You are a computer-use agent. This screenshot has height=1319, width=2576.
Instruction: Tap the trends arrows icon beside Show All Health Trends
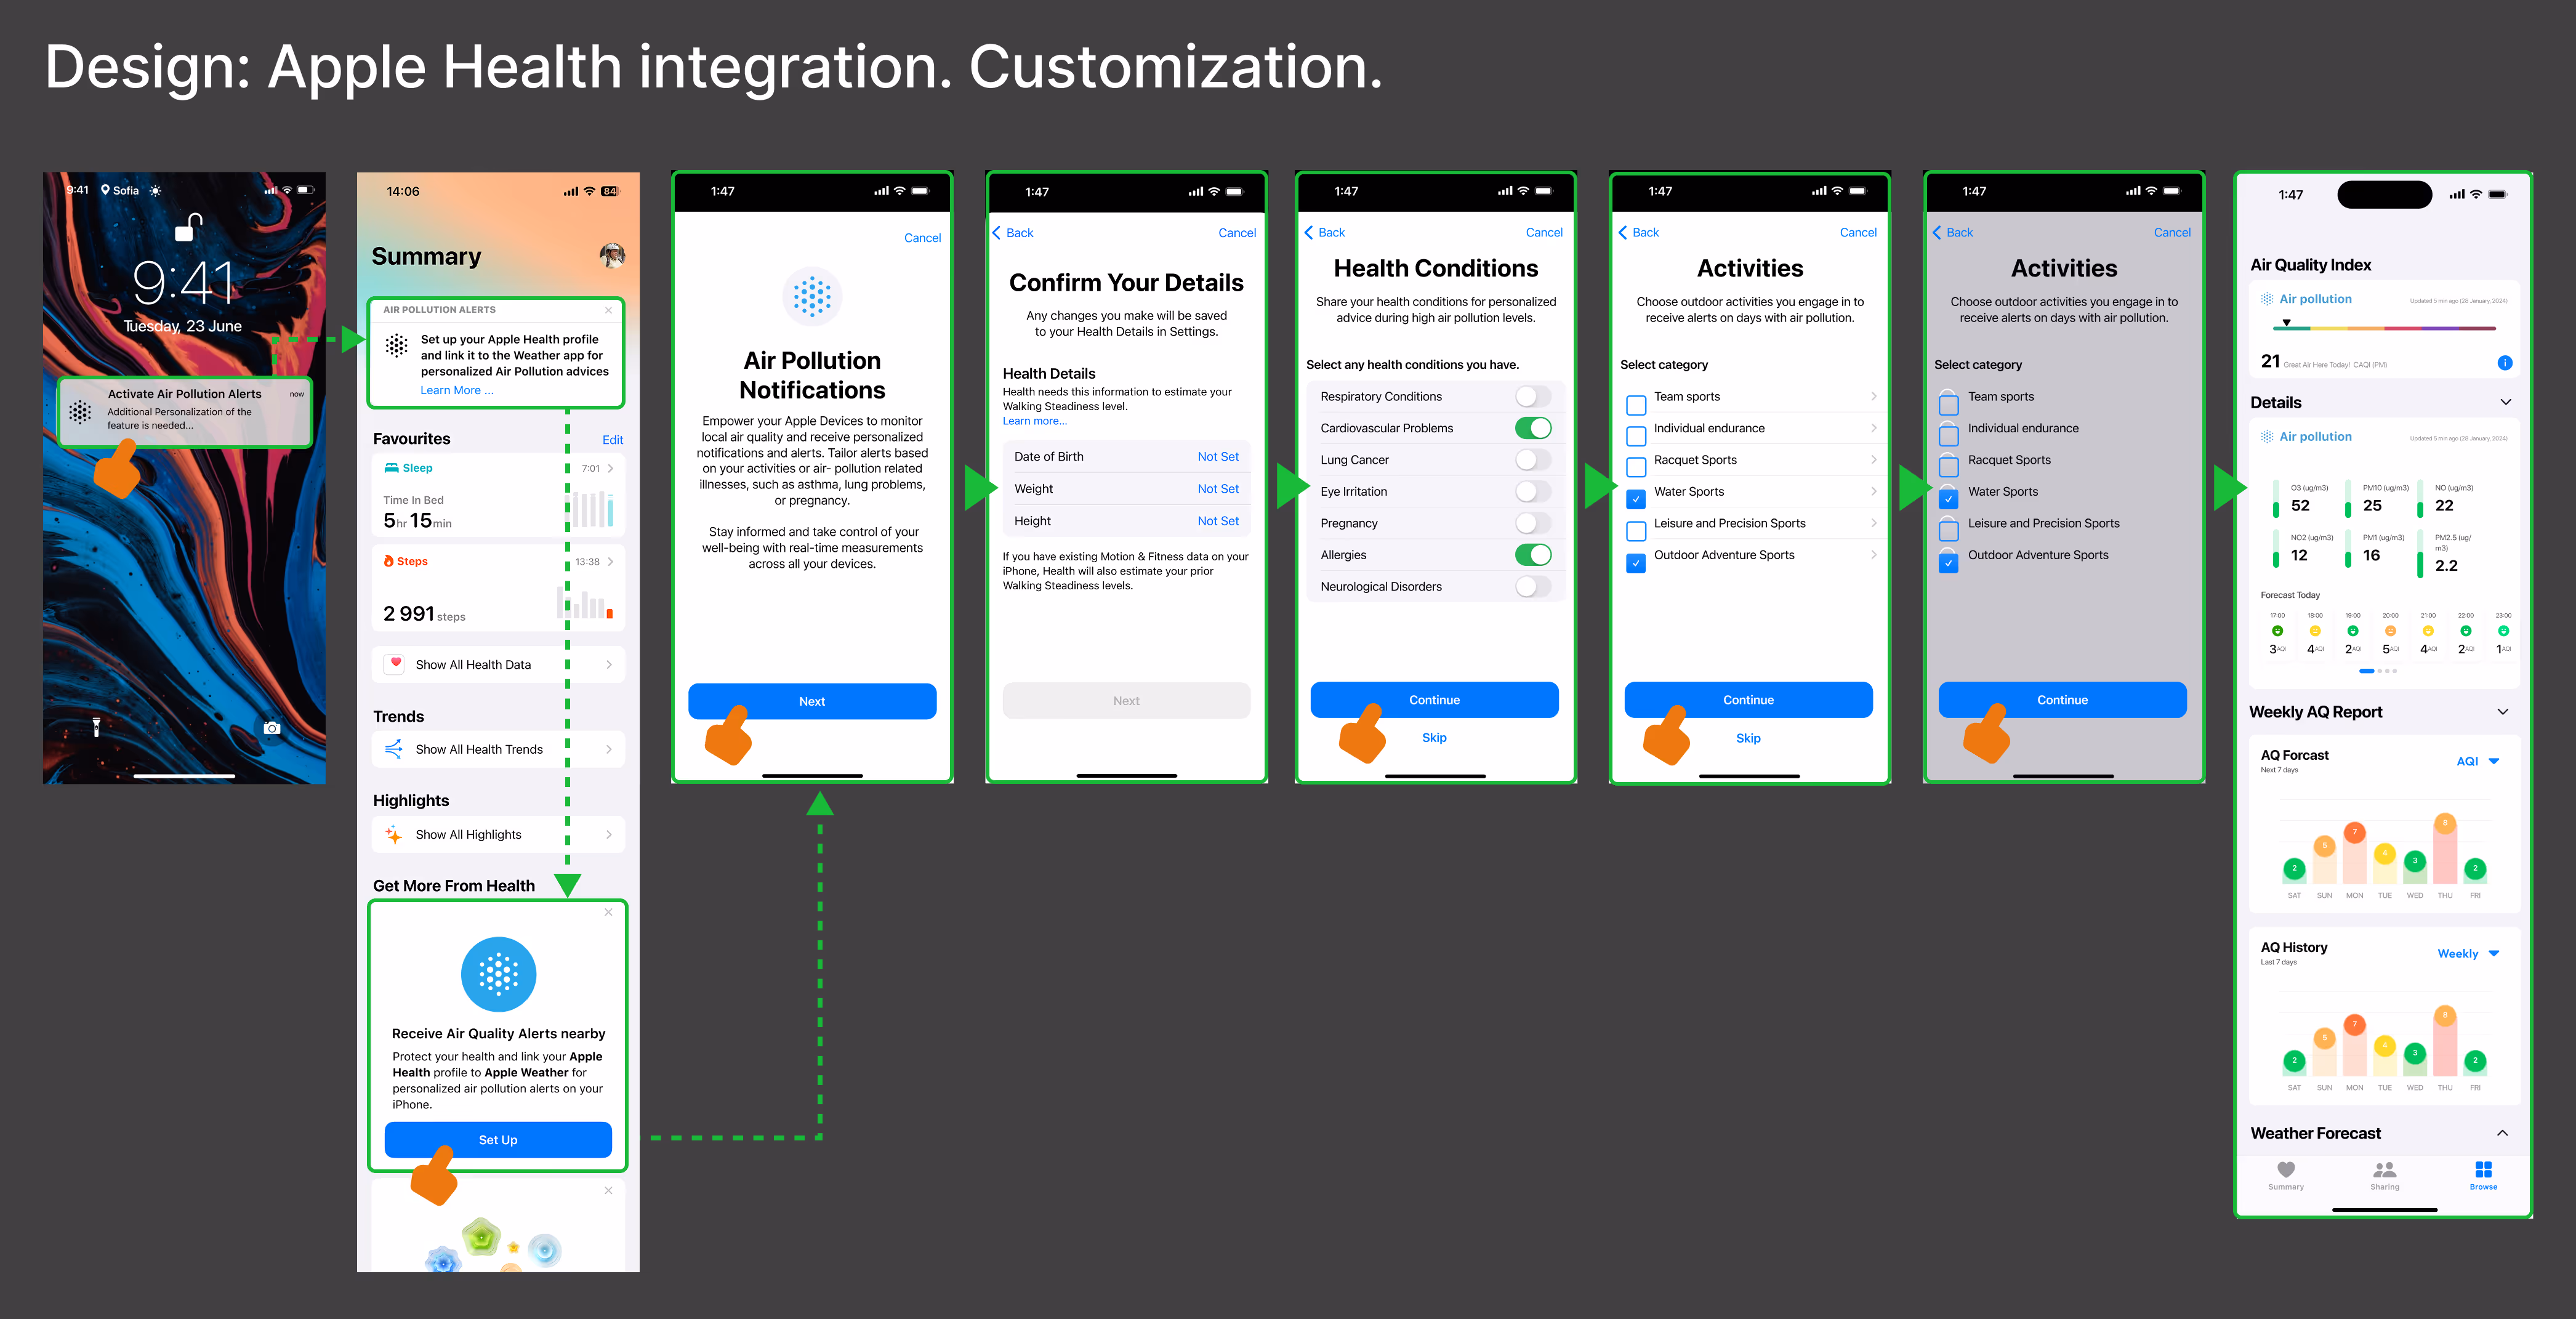(394, 749)
